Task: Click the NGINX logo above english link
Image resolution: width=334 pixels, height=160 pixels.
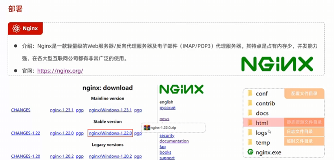Action: tap(181, 89)
